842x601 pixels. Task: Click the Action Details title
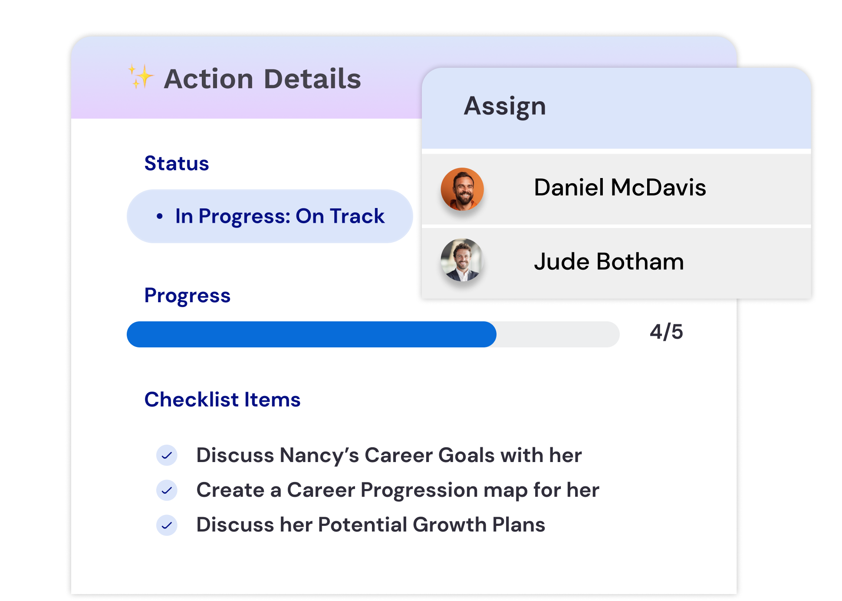(x=262, y=79)
